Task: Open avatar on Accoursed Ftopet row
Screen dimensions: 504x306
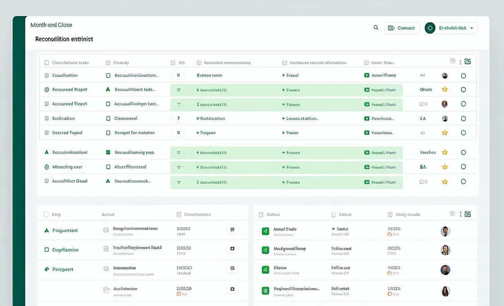Action: [x=445, y=104]
